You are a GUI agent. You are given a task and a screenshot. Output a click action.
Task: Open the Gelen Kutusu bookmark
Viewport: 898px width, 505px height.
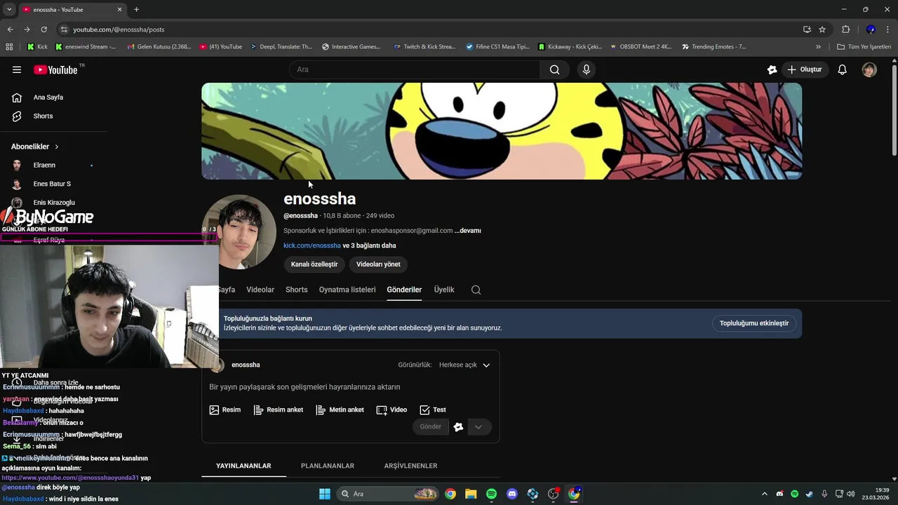tap(159, 47)
